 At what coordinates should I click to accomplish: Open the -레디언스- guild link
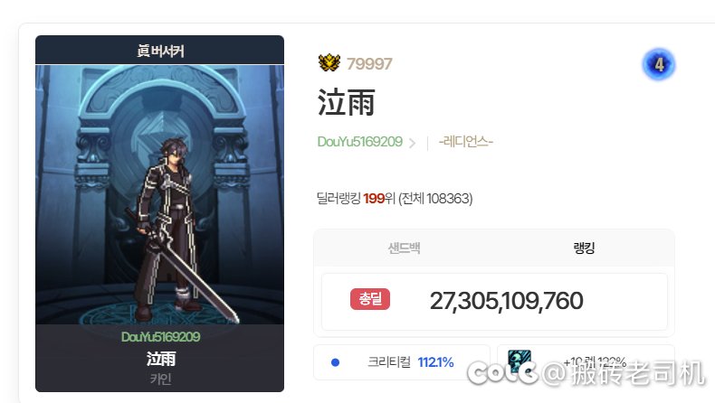coord(465,142)
